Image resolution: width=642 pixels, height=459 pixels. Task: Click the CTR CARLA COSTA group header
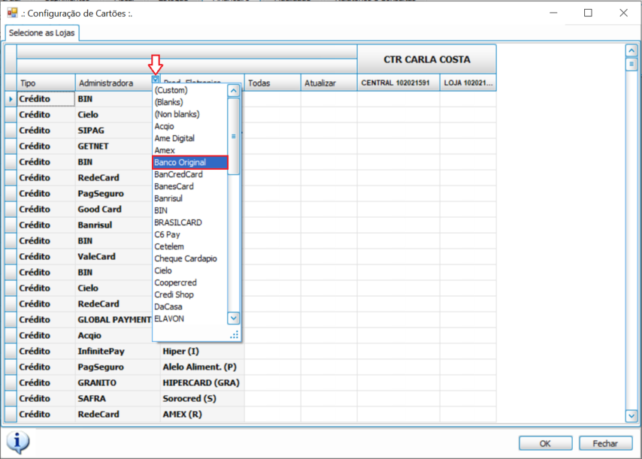(427, 59)
